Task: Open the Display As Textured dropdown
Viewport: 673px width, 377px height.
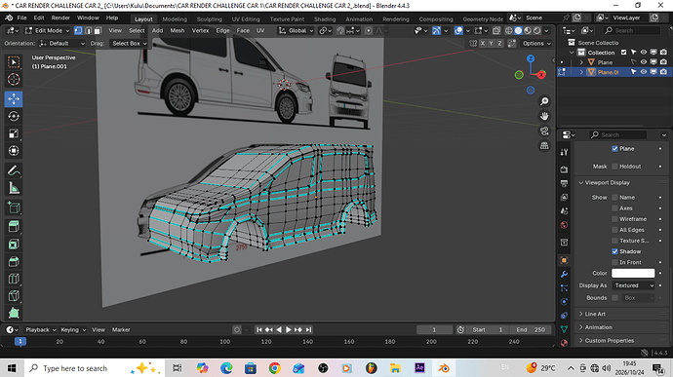Action: (x=634, y=285)
